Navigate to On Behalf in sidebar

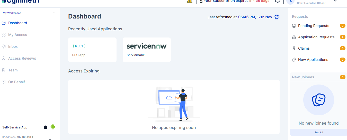[x=17, y=82]
